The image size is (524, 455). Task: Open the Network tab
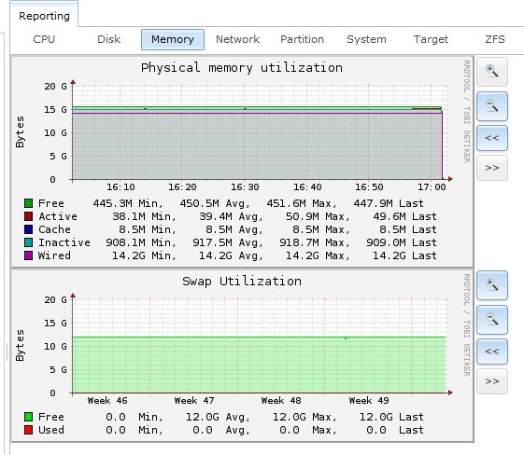(237, 39)
